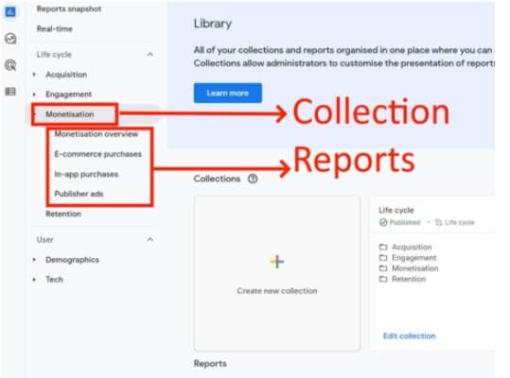510x378 pixels.
Task: Click the Collections help question-mark icon
Action: click(x=253, y=179)
